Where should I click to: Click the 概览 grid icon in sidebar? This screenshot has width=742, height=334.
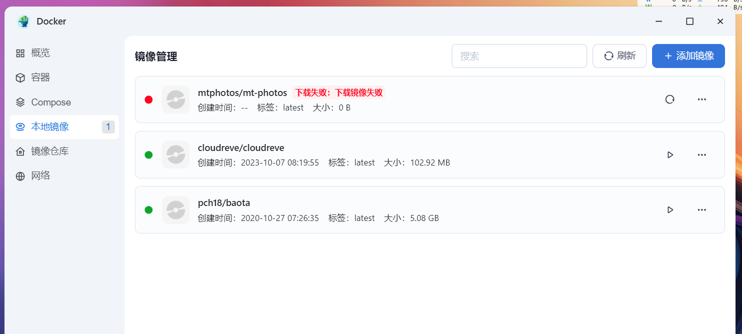coord(20,53)
